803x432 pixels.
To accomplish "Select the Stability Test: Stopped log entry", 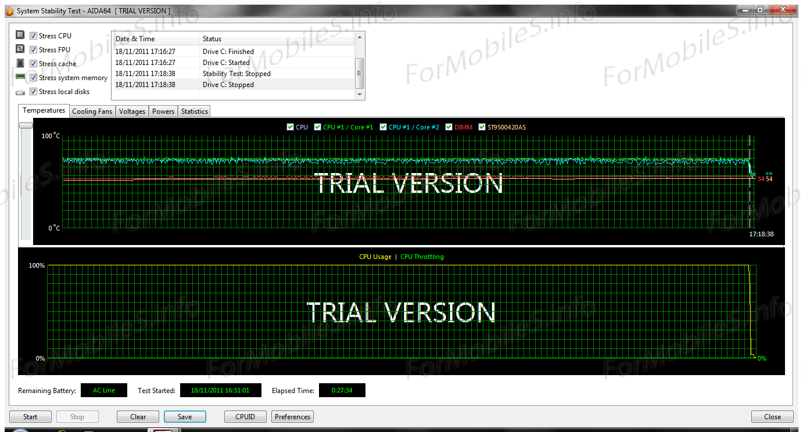I will [x=236, y=74].
